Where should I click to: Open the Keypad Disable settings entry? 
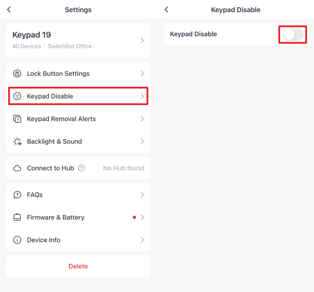(78, 96)
